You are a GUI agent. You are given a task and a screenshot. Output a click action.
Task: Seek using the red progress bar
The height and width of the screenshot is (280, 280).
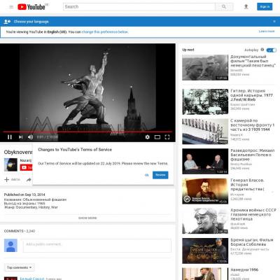(87, 132)
